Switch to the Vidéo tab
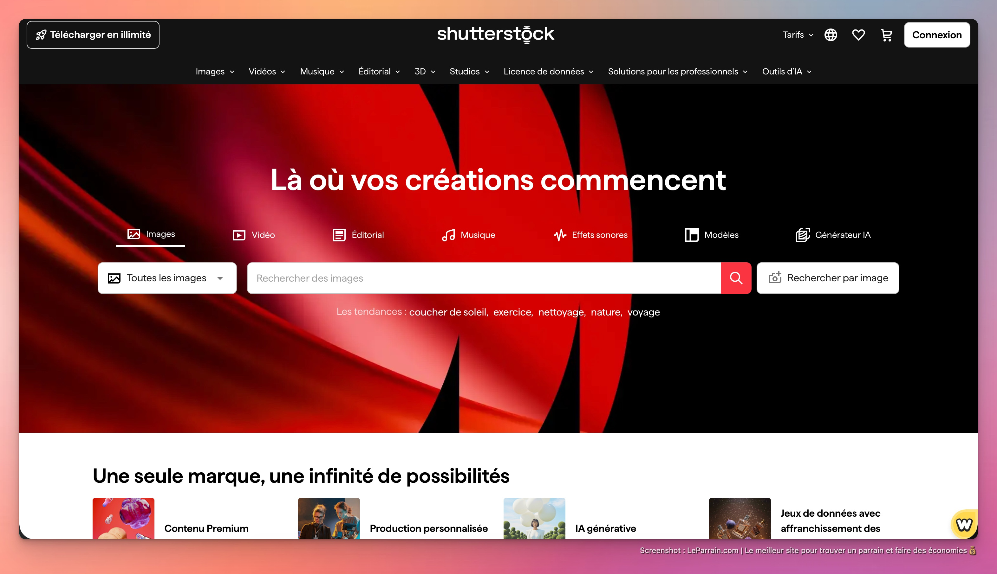The width and height of the screenshot is (997, 574). coord(254,234)
